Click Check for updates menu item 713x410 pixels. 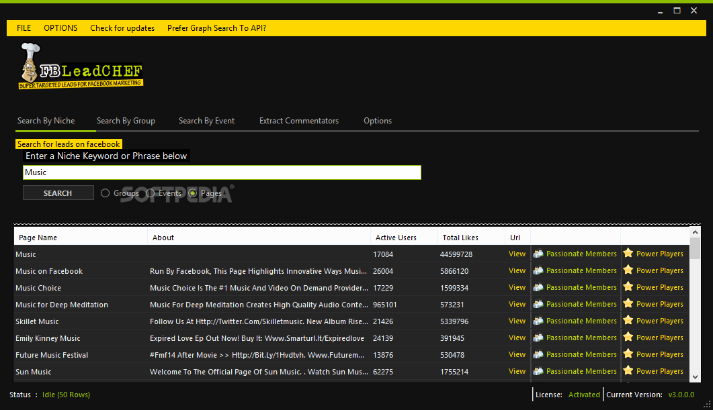click(122, 28)
